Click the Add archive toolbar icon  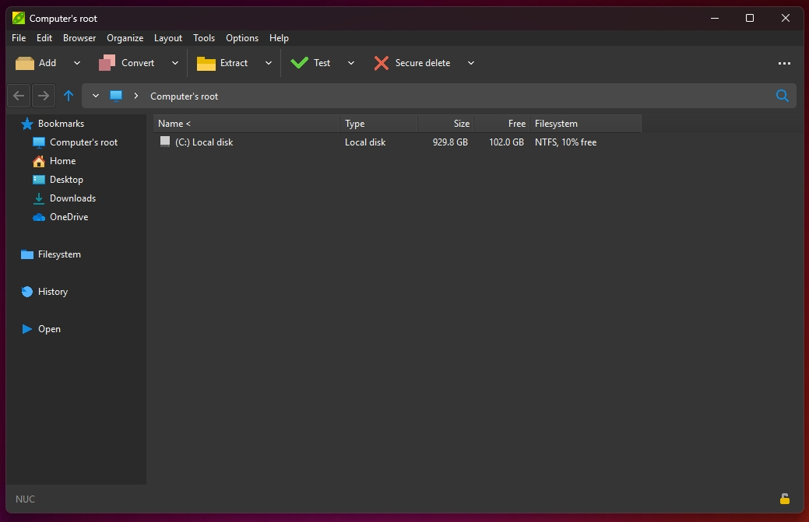point(25,63)
